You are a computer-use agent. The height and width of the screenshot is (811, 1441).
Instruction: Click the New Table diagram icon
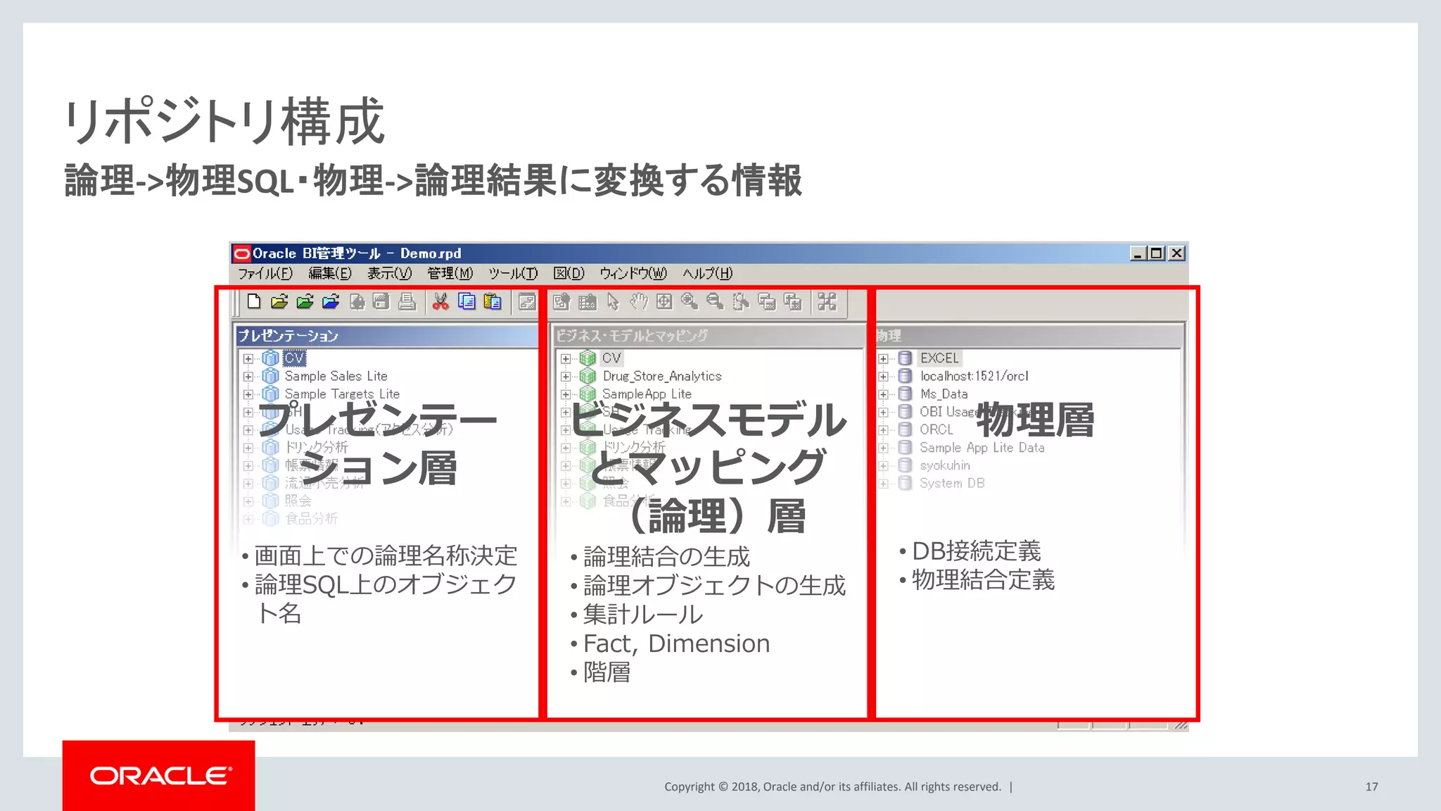point(766,302)
